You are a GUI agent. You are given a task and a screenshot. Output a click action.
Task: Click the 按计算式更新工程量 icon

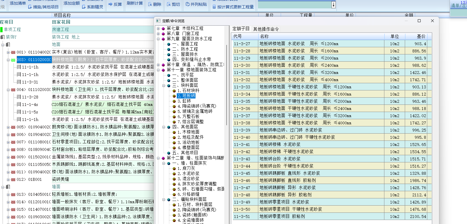(214, 7)
